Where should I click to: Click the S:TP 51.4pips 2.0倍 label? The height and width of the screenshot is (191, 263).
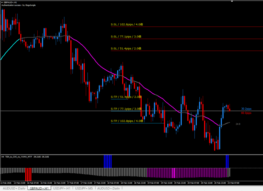[126, 97]
